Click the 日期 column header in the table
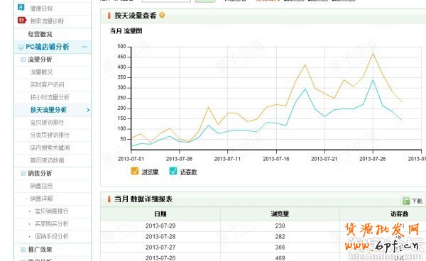 pos(160,213)
